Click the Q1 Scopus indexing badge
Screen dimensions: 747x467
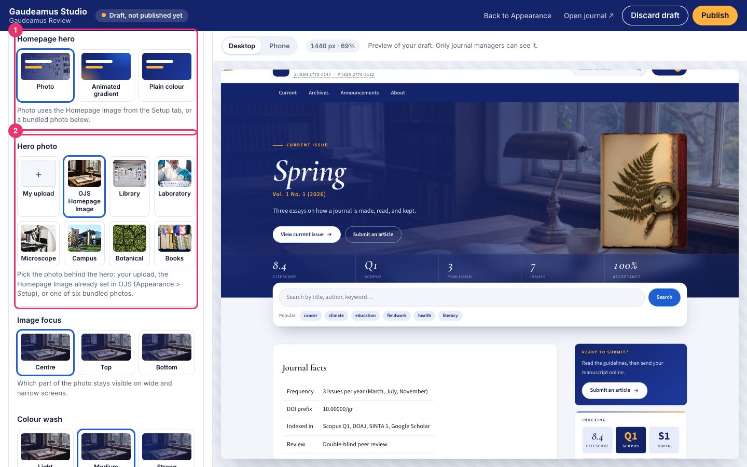(x=631, y=440)
